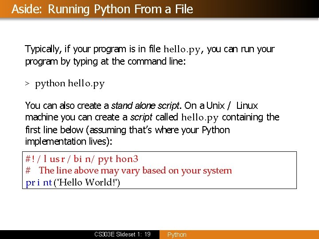319x239 pixels.
Task: Click the command text 'python hello.py'
Action: (x=70, y=84)
